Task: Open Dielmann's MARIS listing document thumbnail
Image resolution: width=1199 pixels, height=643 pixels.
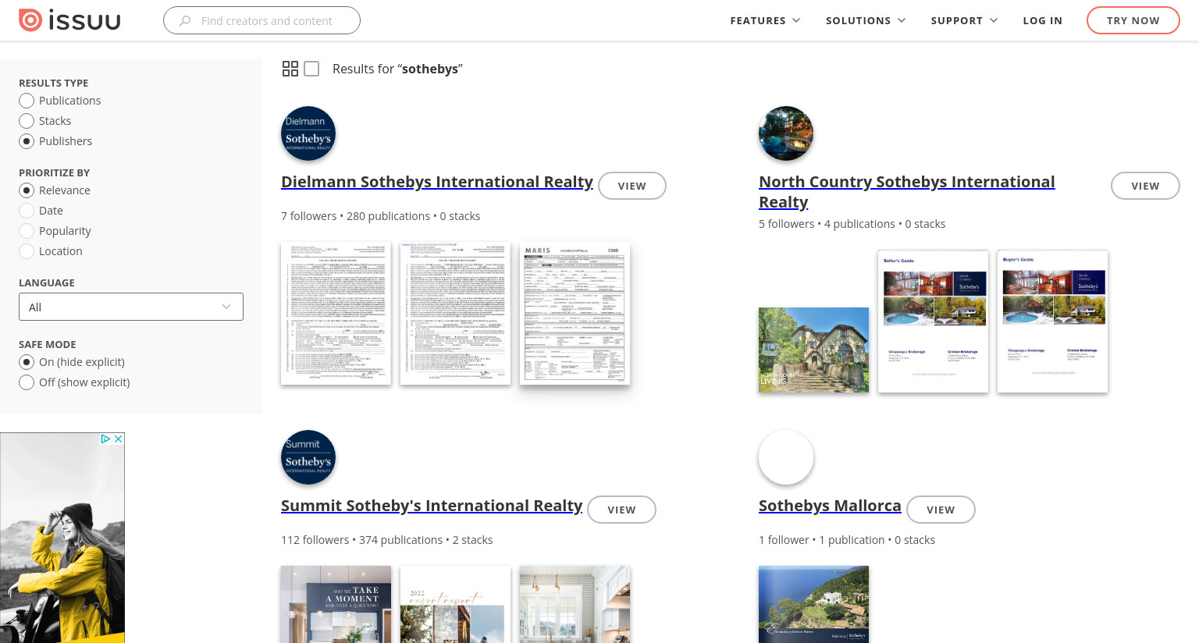Action: click(575, 314)
